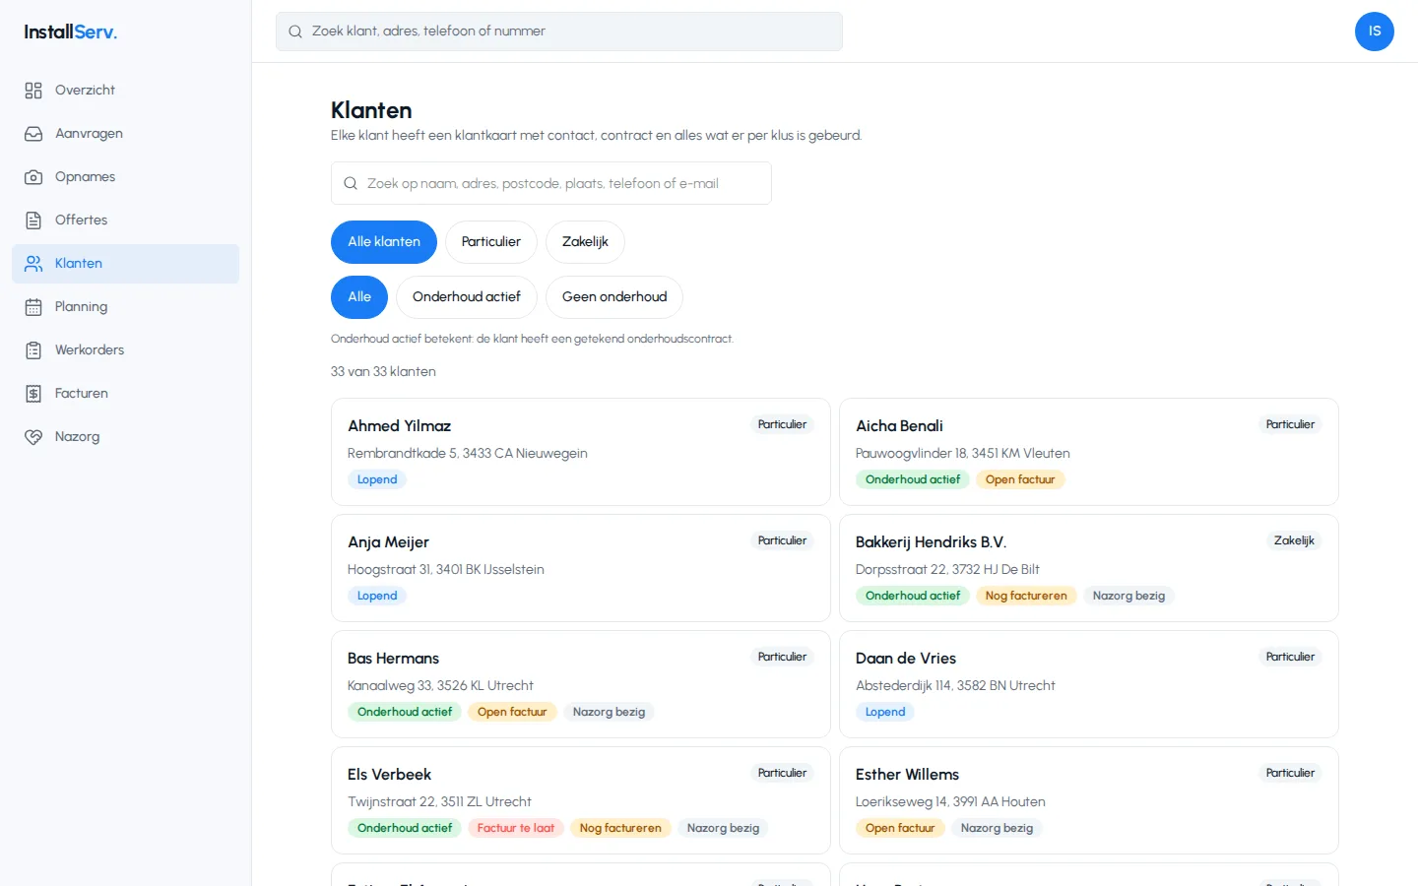Click Onderhoud actief badge on Aicha Benali

tap(913, 479)
